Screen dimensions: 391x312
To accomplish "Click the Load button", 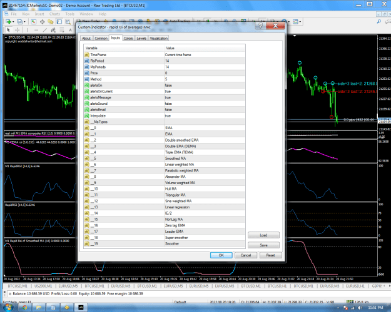I will click(x=263, y=235).
